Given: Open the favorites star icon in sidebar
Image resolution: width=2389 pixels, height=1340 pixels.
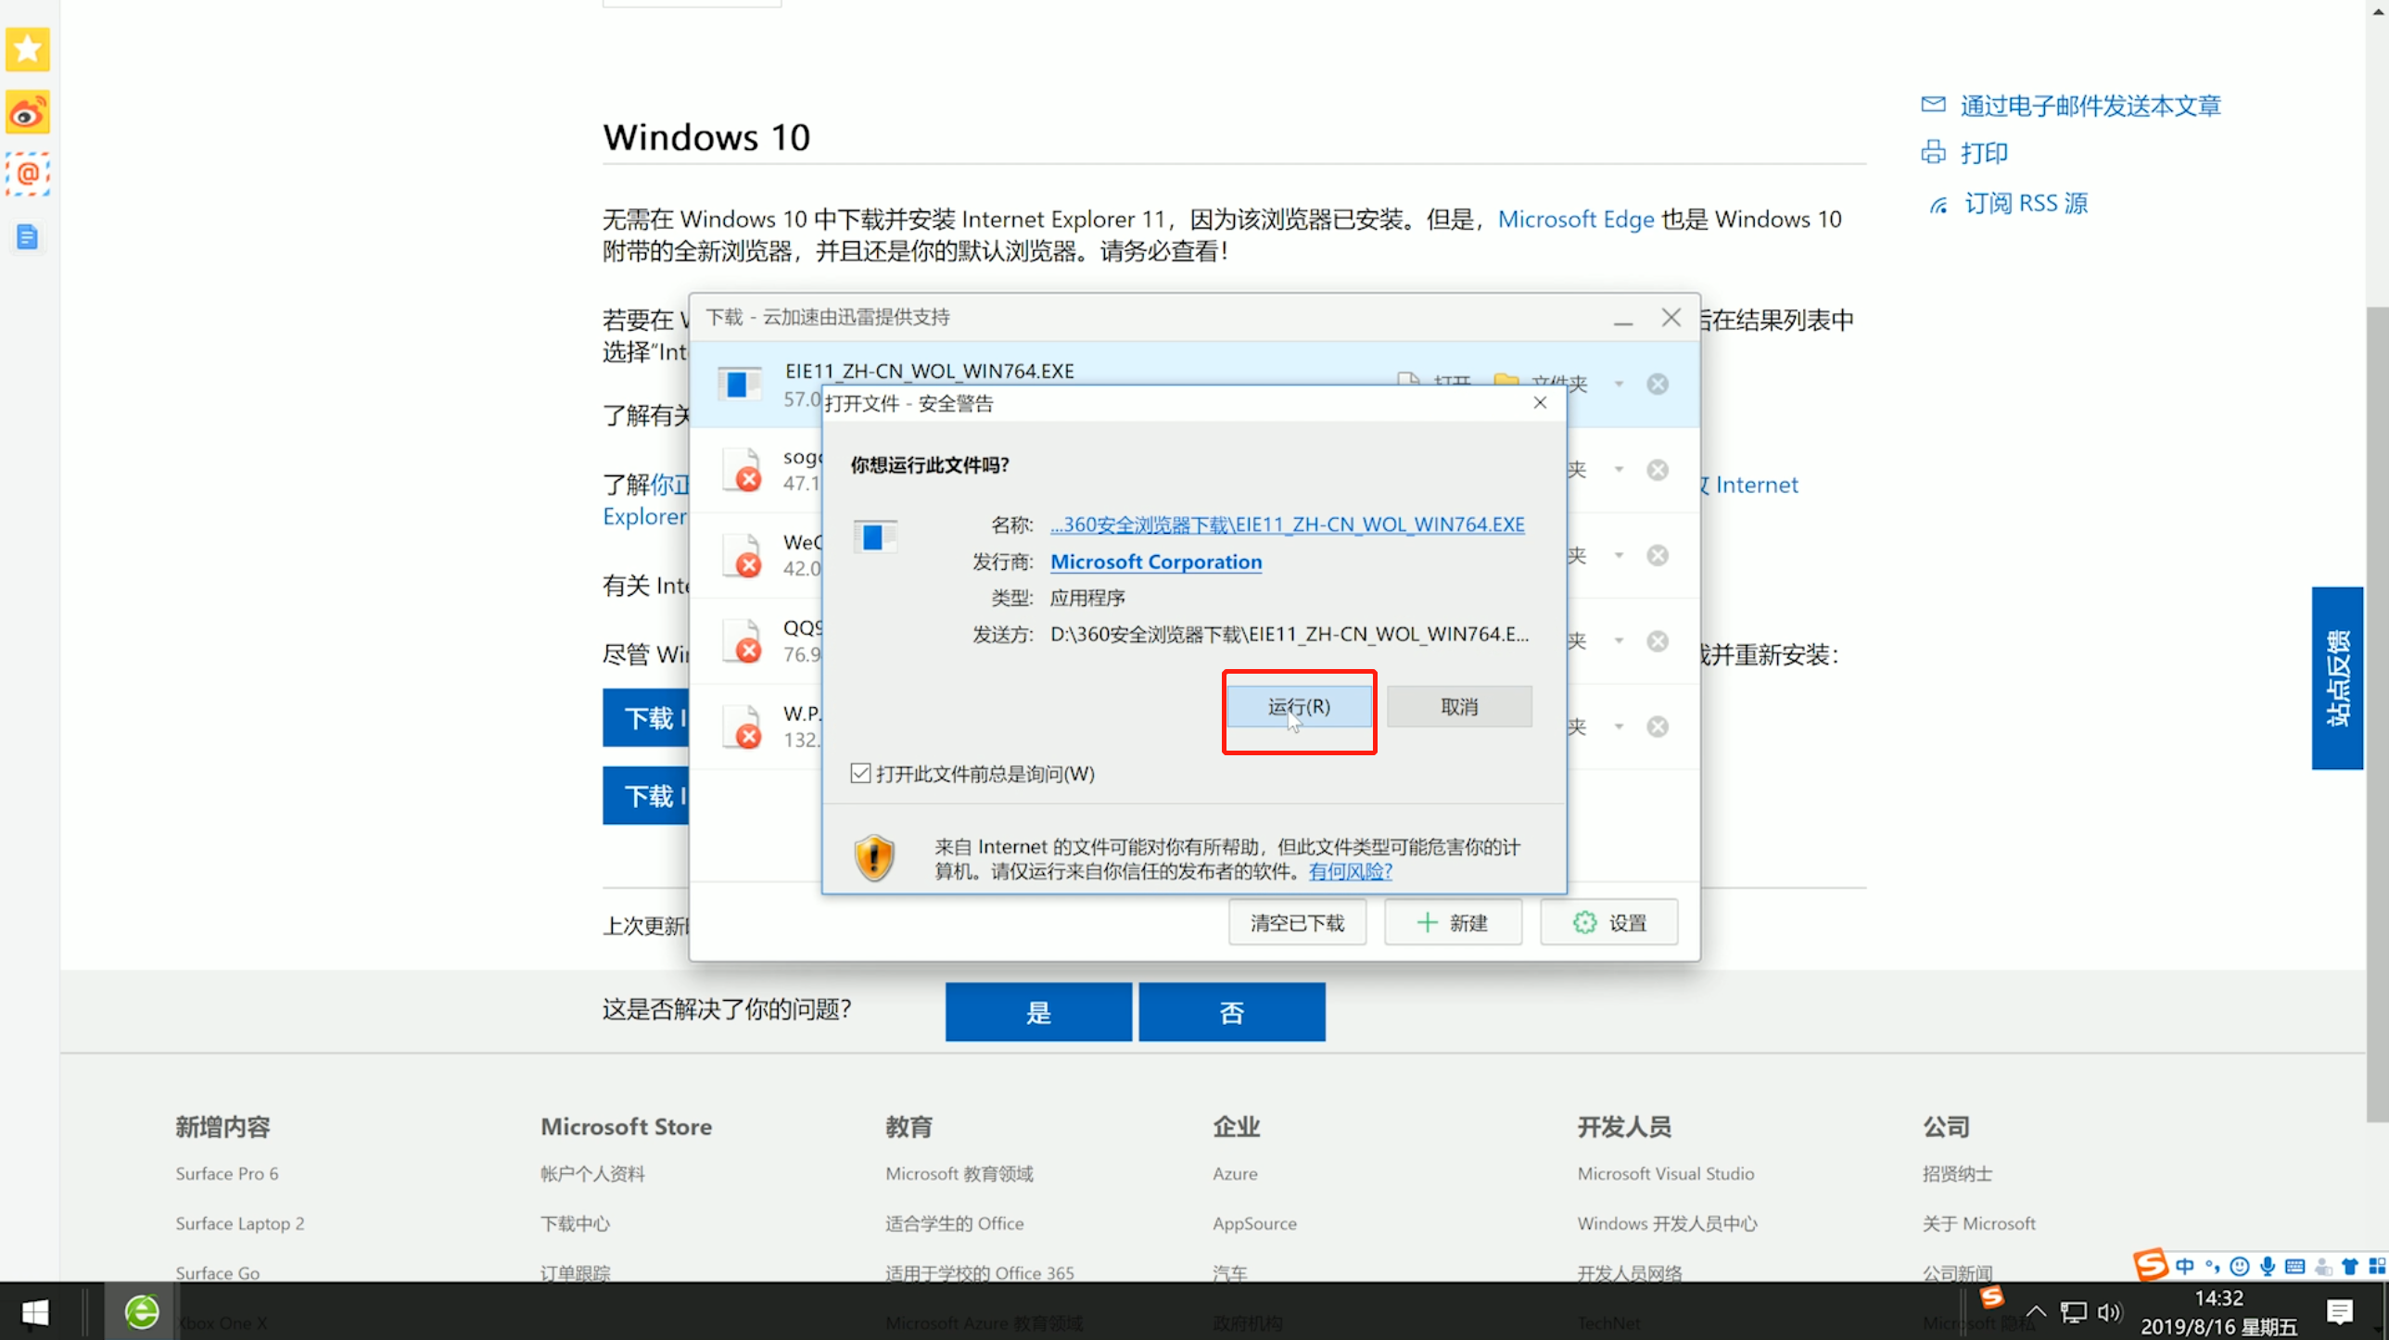Looking at the screenshot, I should click(x=28, y=49).
